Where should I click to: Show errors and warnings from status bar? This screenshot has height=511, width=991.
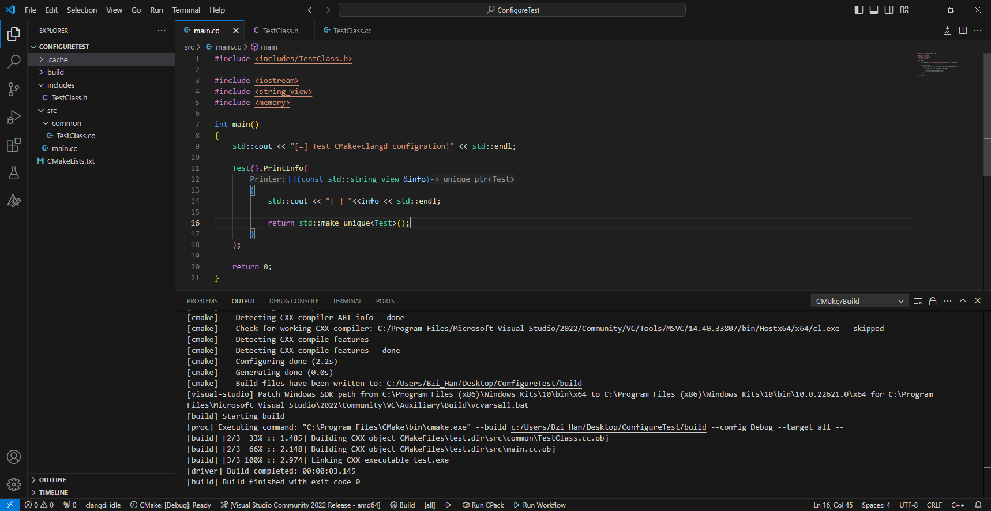(39, 505)
